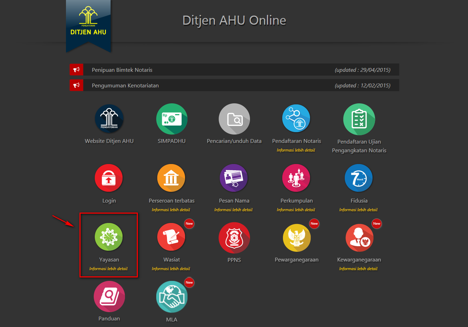Viewport: 468px width, 327px height.
Task: Open Pendaftaran Ujian Pengangkatan Notaris checklist icon
Action: click(359, 119)
